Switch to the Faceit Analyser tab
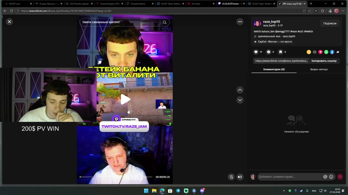 [x=109, y=4]
